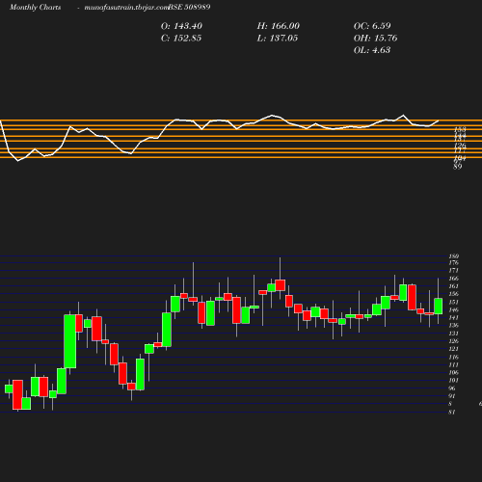Image resolution: width=482 pixels, height=482 pixels.
Task: Click the "OC: 6.59" reading
Action: [x=372, y=26]
